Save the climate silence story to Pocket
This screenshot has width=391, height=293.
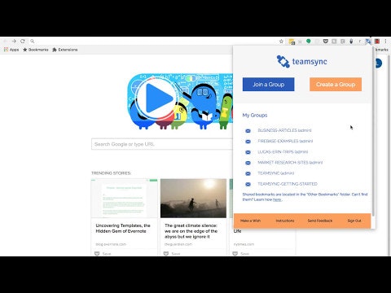click(x=172, y=254)
